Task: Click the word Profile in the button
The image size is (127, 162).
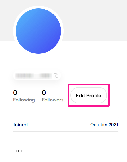Action: pos(94,96)
